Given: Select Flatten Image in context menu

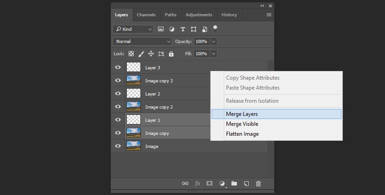Looking at the screenshot, I should click(242, 134).
